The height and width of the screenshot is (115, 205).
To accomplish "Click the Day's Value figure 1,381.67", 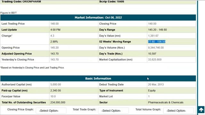I will point(153,36).
